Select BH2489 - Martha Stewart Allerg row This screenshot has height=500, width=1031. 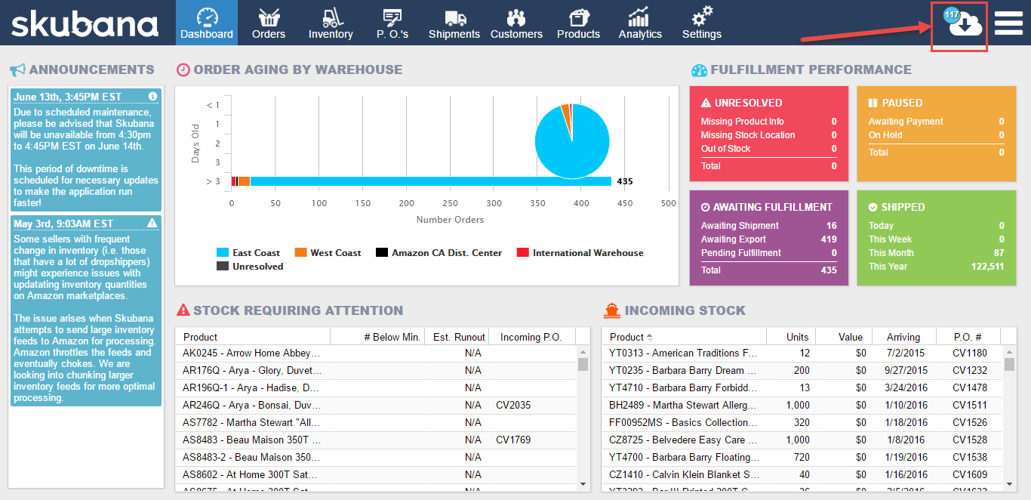802,405
